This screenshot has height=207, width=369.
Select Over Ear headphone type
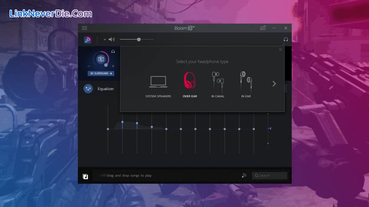[x=190, y=84]
